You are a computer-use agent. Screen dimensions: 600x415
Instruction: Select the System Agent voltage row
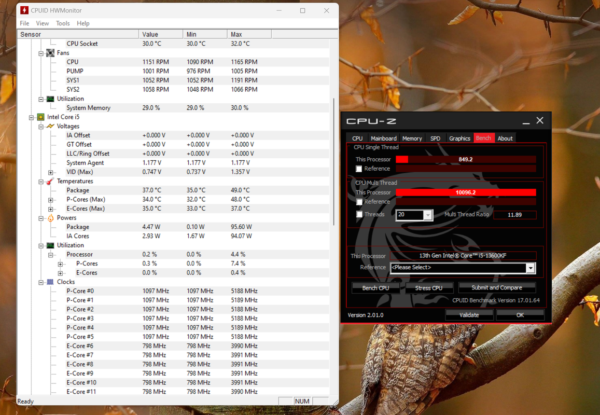[x=173, y=163]
